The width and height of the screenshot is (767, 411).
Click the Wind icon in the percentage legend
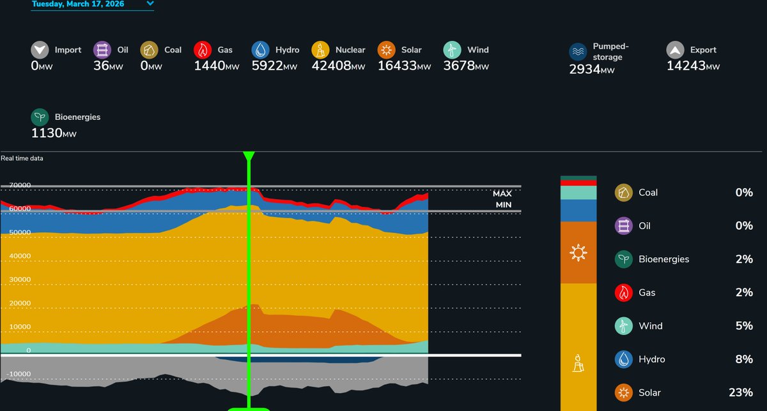tap(624, 325)
